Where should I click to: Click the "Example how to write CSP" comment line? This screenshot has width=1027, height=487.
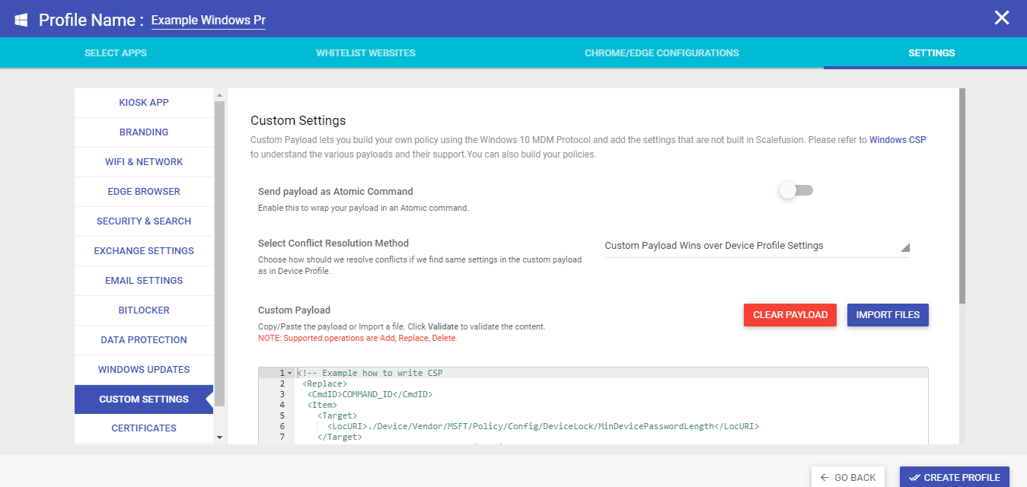pos(370,374)
